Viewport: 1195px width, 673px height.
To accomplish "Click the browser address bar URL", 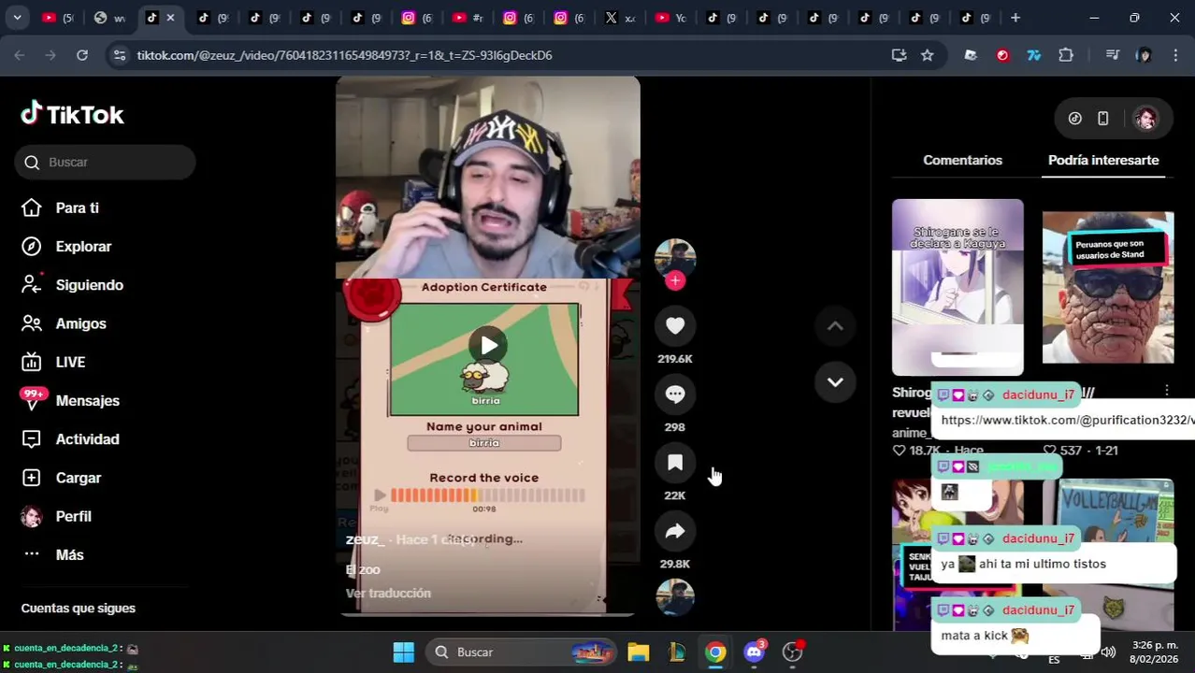I will (x=344, y=55).
